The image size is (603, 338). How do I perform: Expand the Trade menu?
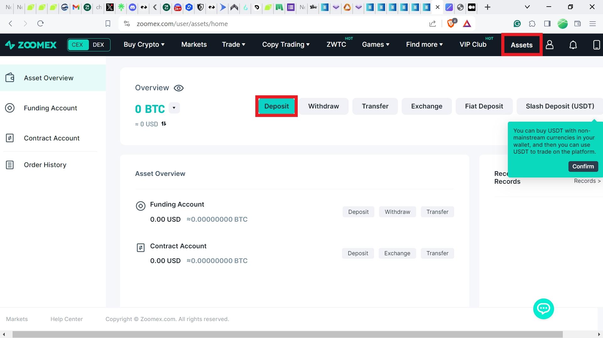click(x=234, y=45)
